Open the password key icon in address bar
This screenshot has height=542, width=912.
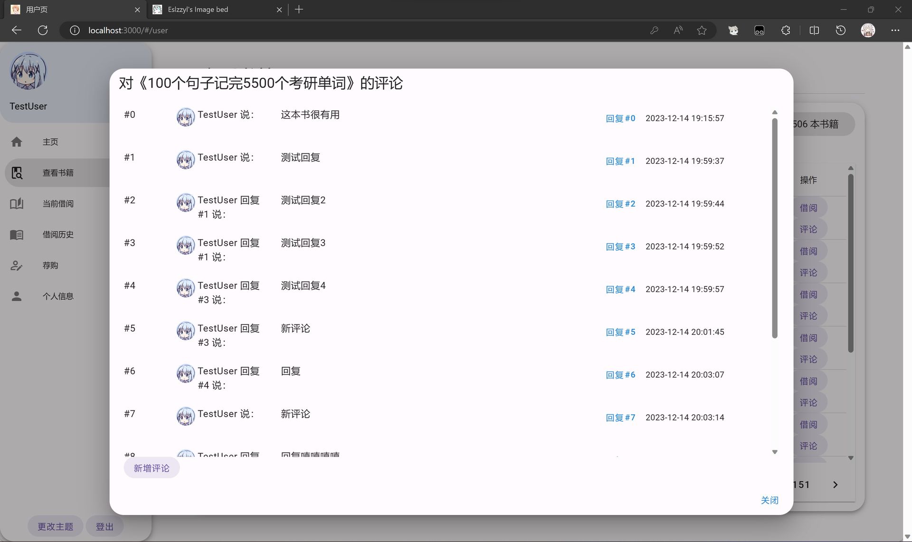coord(654,30)
